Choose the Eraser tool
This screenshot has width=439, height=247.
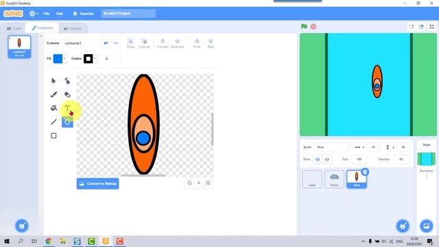(x=67, y=95)
